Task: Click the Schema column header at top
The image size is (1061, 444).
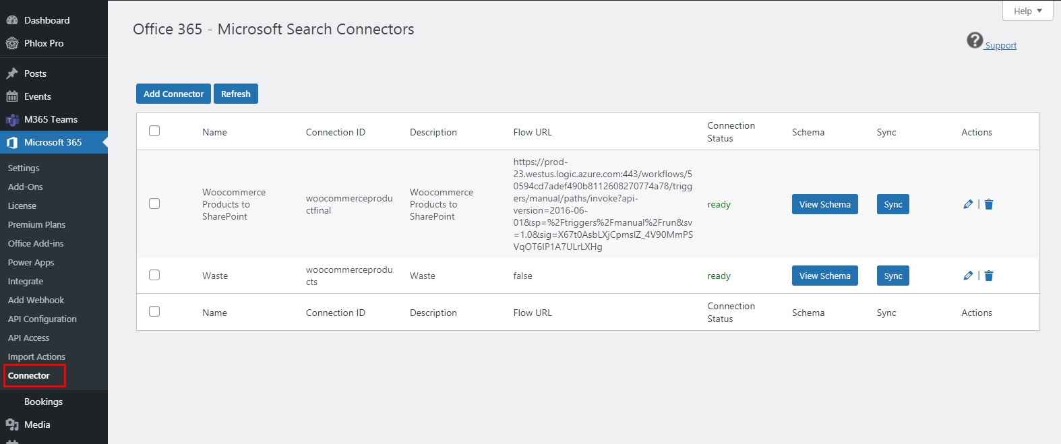Action: coord(808,132)
